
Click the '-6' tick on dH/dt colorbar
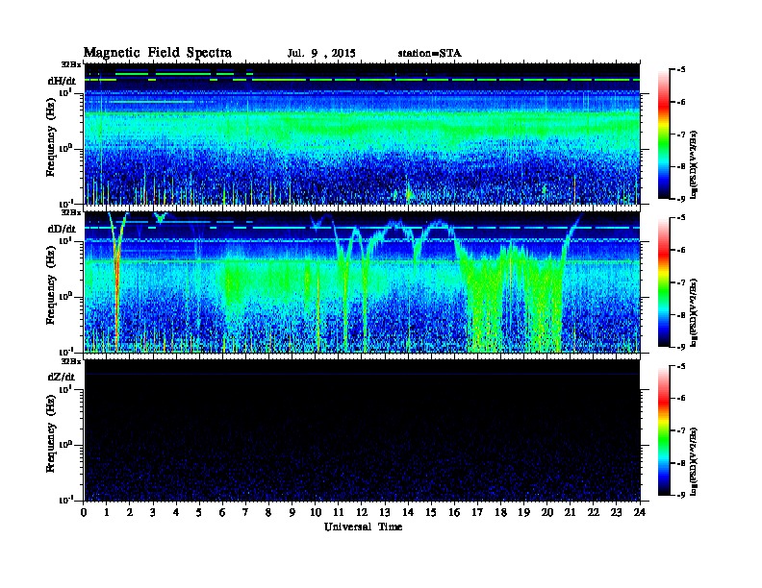681,102
